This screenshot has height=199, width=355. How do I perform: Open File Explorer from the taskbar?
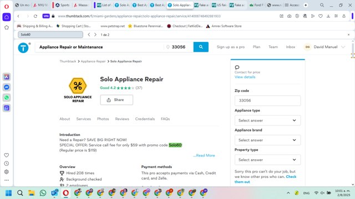[x=32, y=193]
